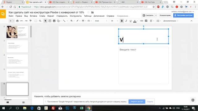Choose the text box tool
This screenshot has height=111, width=198.
[50, 21]
